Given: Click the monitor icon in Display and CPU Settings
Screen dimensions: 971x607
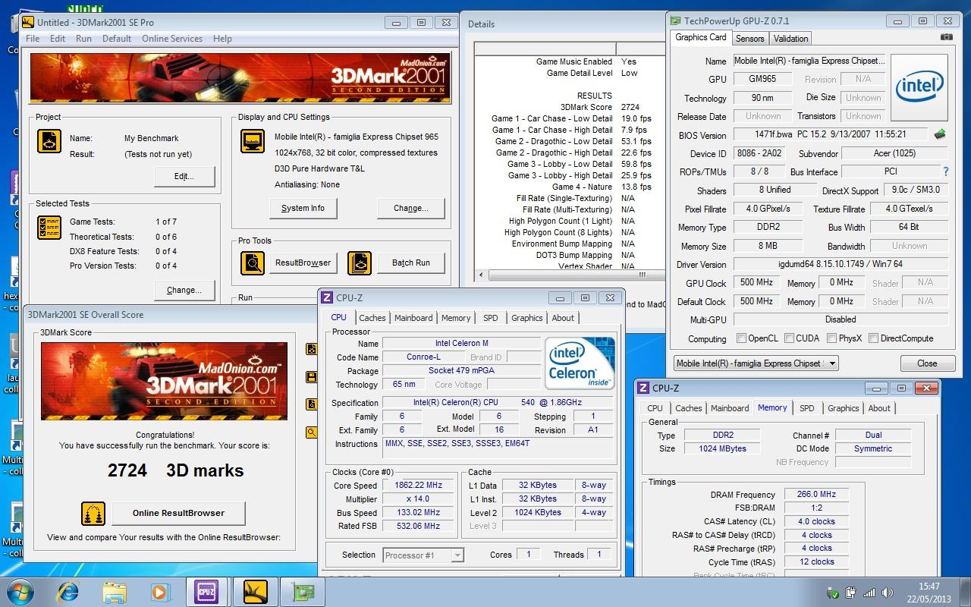Looking at the screenshot, I should 253,142.
